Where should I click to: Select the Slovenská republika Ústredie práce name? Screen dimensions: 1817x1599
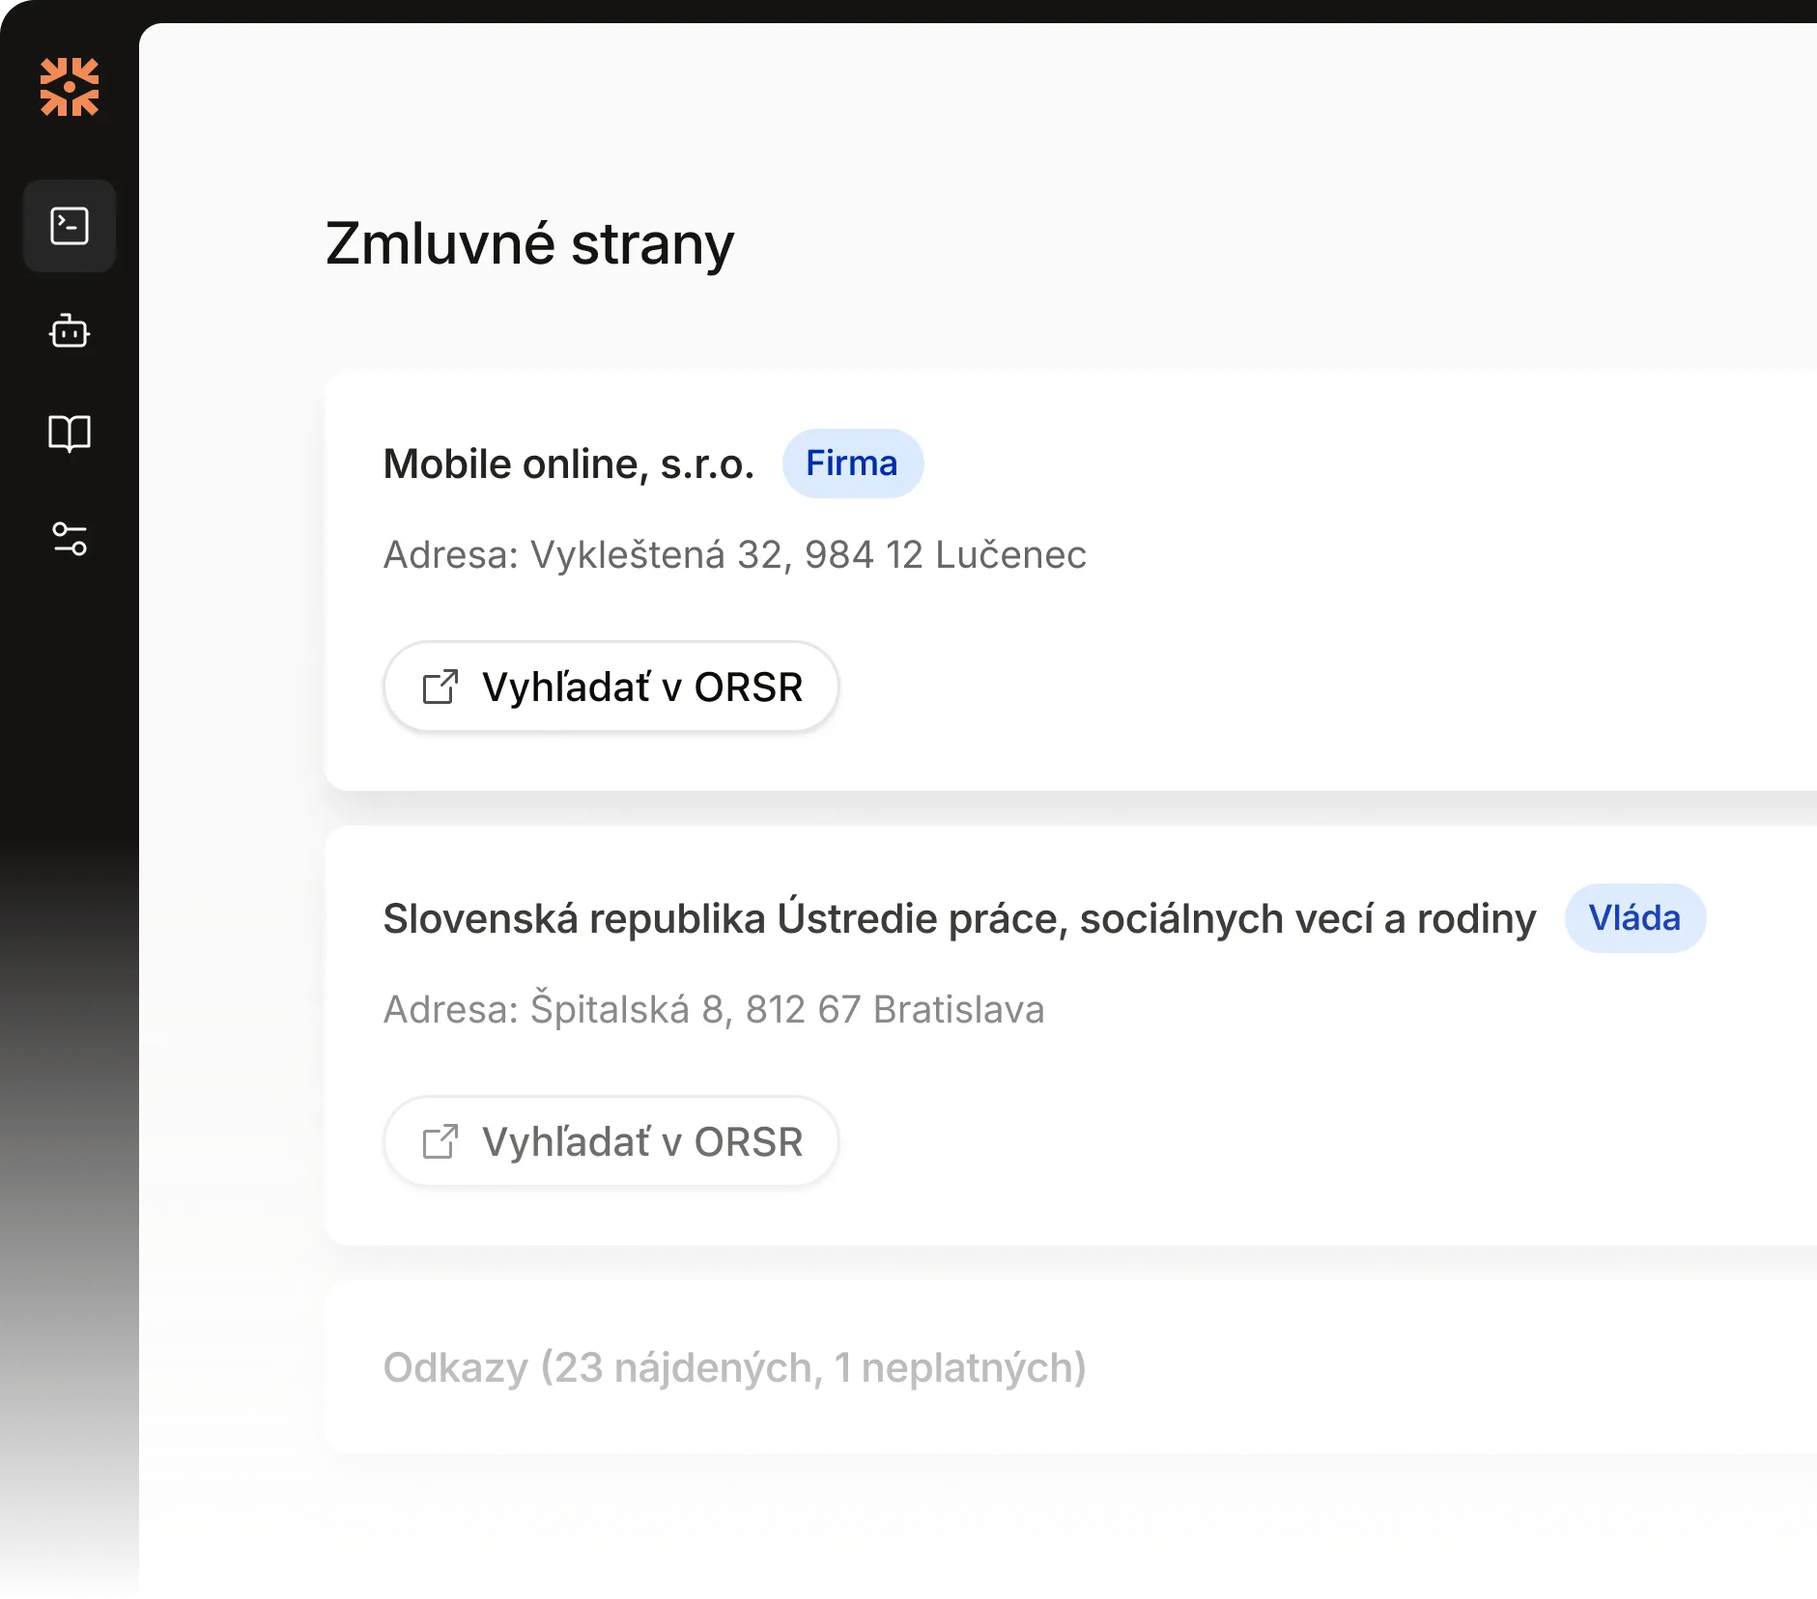tap(960, 918)
